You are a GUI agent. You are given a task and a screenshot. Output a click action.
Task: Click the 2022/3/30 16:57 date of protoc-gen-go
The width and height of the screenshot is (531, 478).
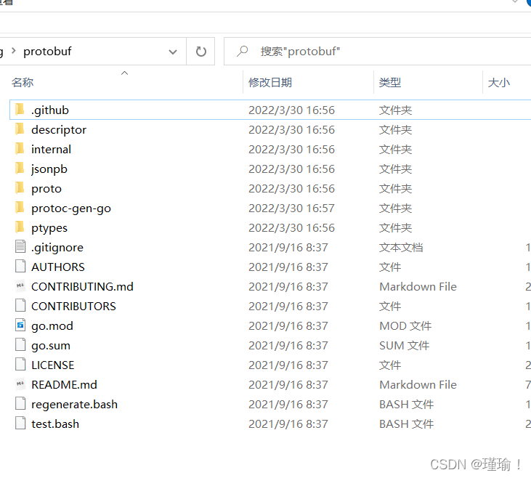[291, 208]
